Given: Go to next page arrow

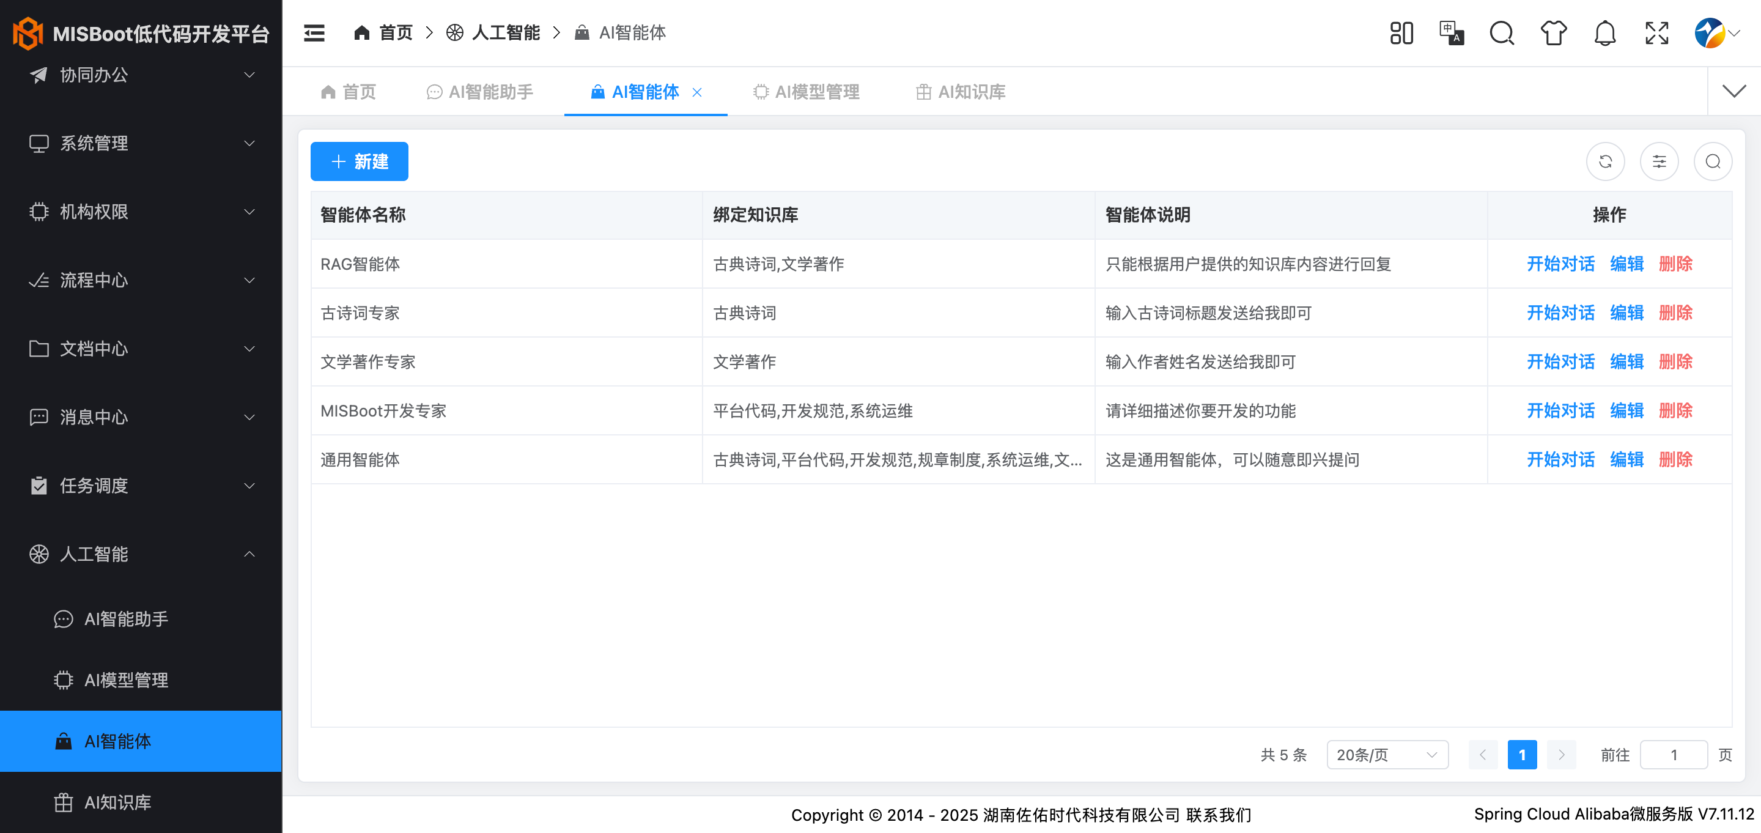Looking at the screenshot, I should pos(1562,754).
